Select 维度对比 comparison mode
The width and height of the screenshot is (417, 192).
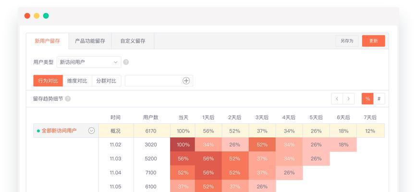(77, 81)
